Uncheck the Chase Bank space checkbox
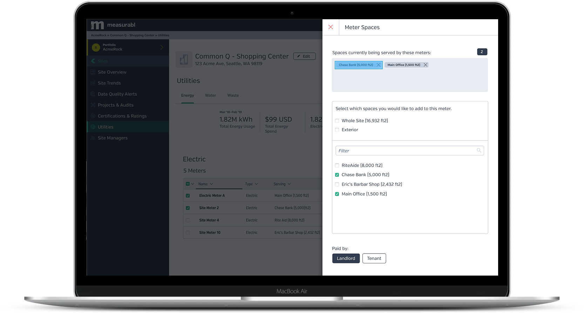This screenshot has width=584, height=313. [337, 175]
